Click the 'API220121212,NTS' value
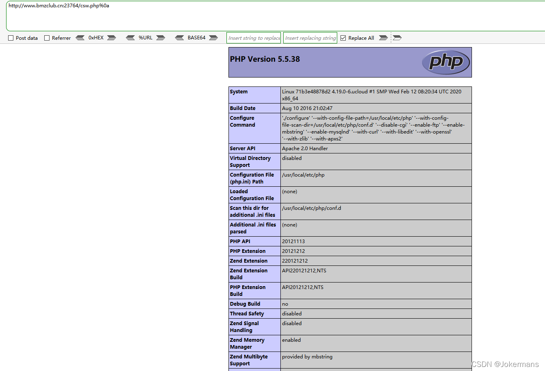The width and height of the screenshot is (545, 371). click(304, 271)
